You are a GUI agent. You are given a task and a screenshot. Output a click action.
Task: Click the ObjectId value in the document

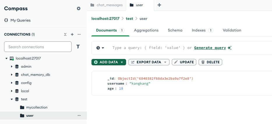pos(156,78)
